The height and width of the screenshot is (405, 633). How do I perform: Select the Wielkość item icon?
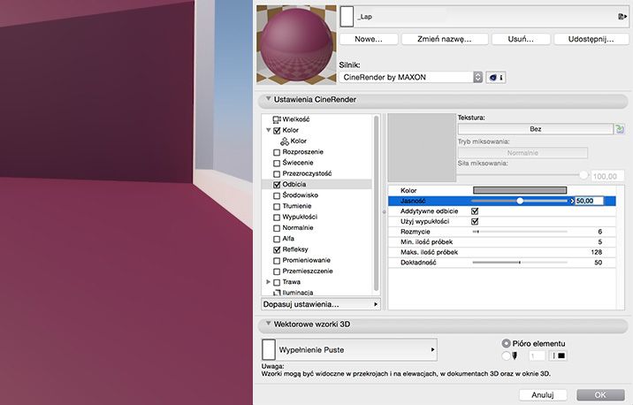pyautogui.click(x=277, y=119)
